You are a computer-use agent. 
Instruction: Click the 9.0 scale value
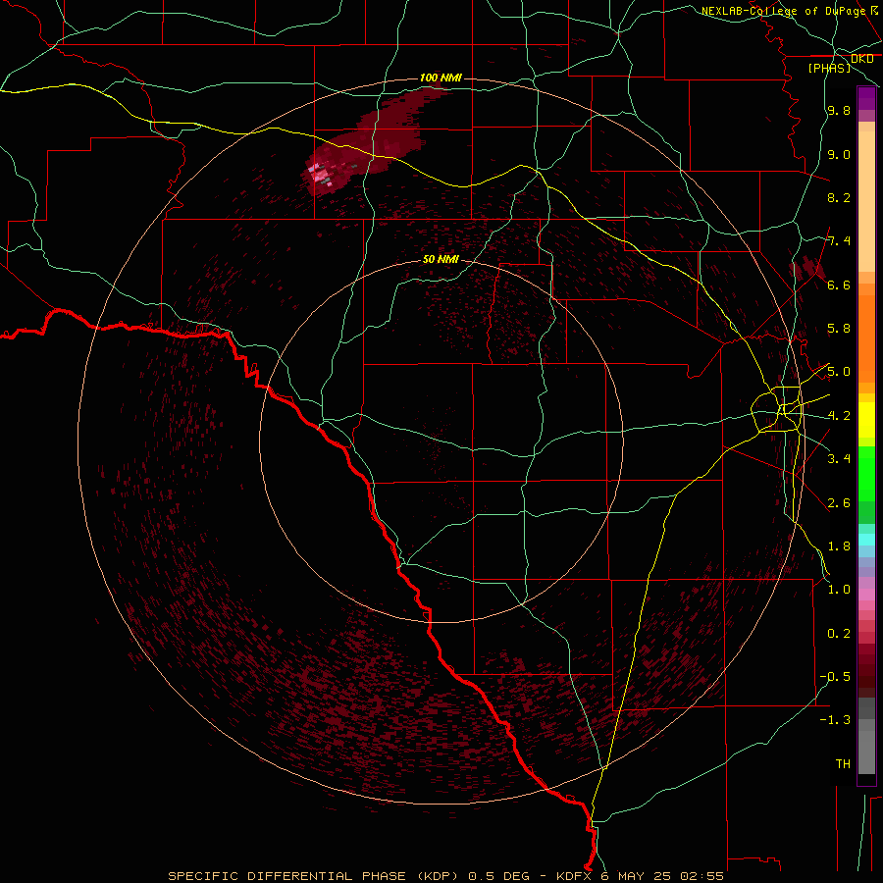pos(839,154)
